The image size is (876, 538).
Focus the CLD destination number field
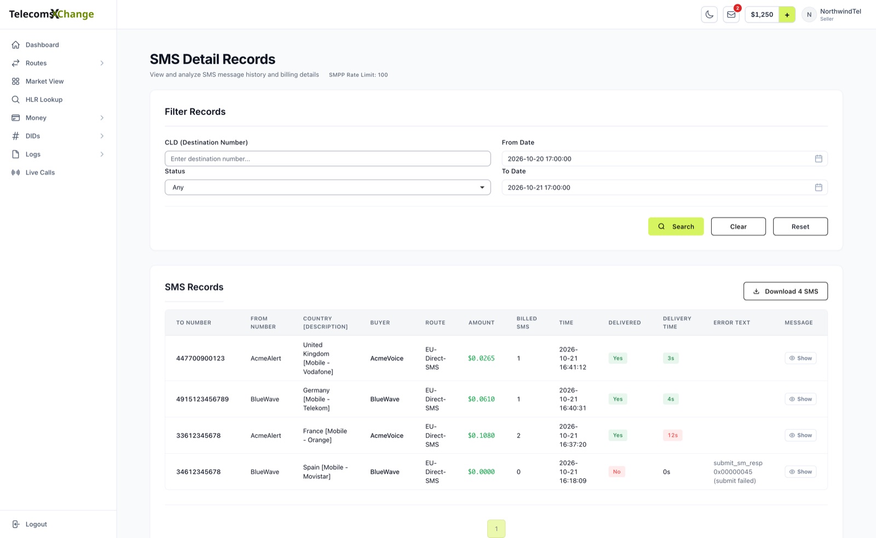point(327,159)
